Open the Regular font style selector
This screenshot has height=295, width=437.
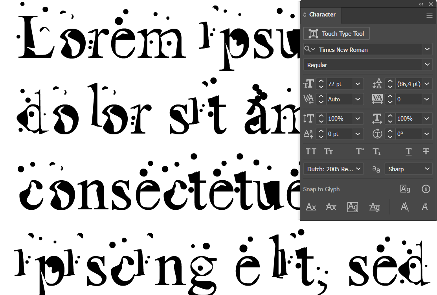428,64
